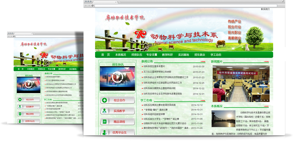Click the red logo beside 动物科学与技术系
This screenshot has height=144, width=293.
pos(140,35)
